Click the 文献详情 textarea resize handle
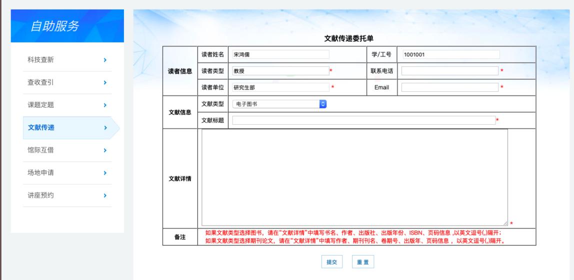The width and height of the screenshot is (574, 280). [x=505, y=223]
